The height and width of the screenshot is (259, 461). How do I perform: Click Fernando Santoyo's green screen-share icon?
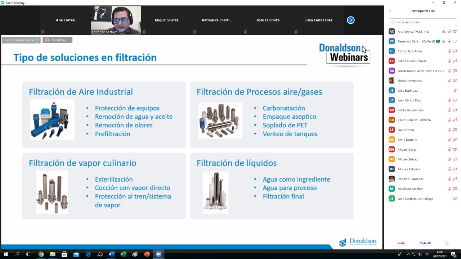pyautogui.click(x=438, y=41)
